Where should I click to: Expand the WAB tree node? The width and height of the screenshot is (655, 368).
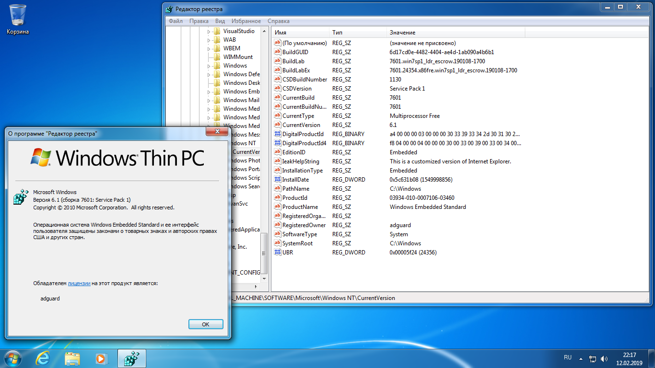click(x=209, y=40)
